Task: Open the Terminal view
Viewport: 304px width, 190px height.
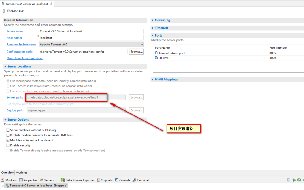Action: point(141,180)
